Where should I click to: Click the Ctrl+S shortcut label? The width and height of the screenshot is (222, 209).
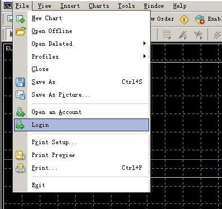(x=132, y=82)
